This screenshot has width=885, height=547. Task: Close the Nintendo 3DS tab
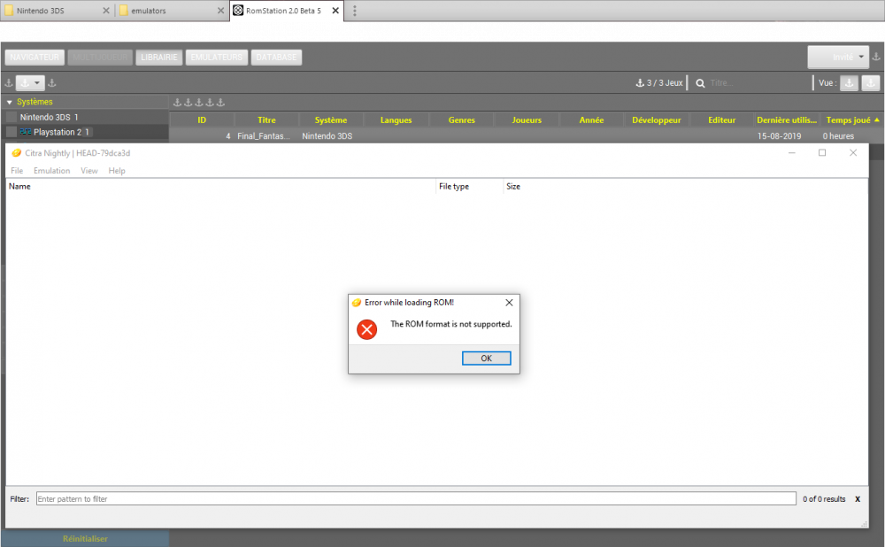[106, 11]
